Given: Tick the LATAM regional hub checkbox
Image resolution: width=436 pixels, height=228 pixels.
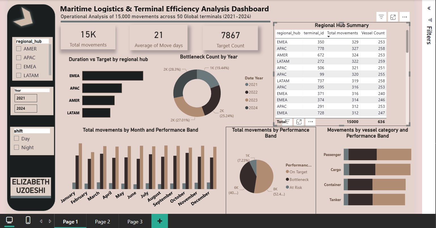Looking at the screenshot, I should point(19,75).
